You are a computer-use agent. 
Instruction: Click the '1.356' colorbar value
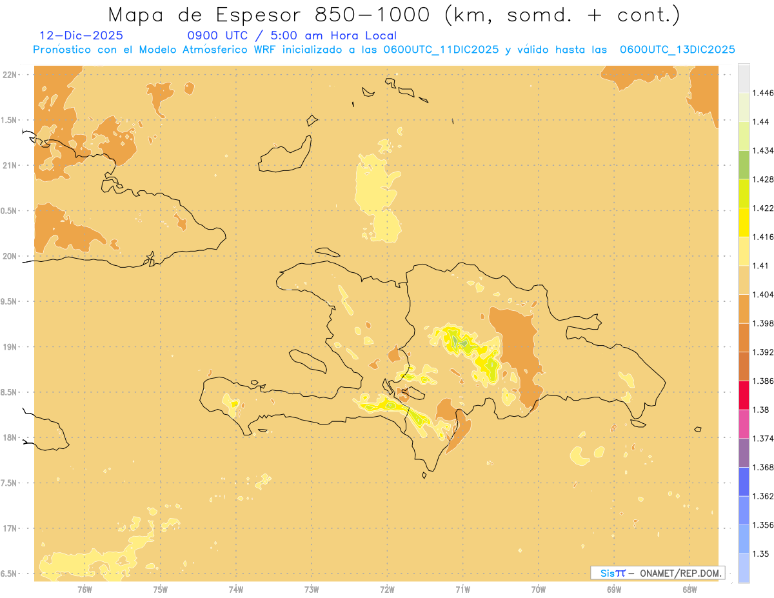[762, 524]
